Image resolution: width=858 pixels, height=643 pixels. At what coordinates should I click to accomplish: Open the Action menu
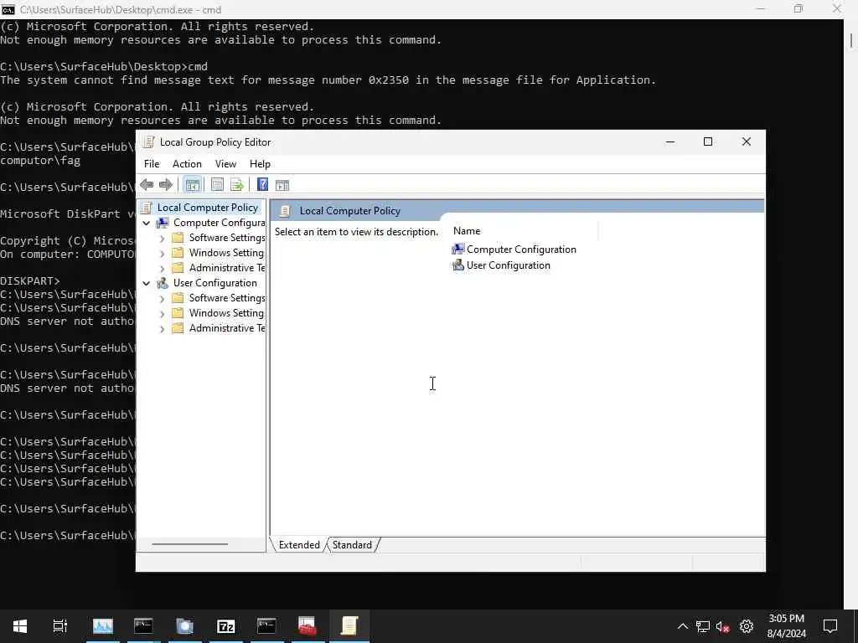point(187,164)
